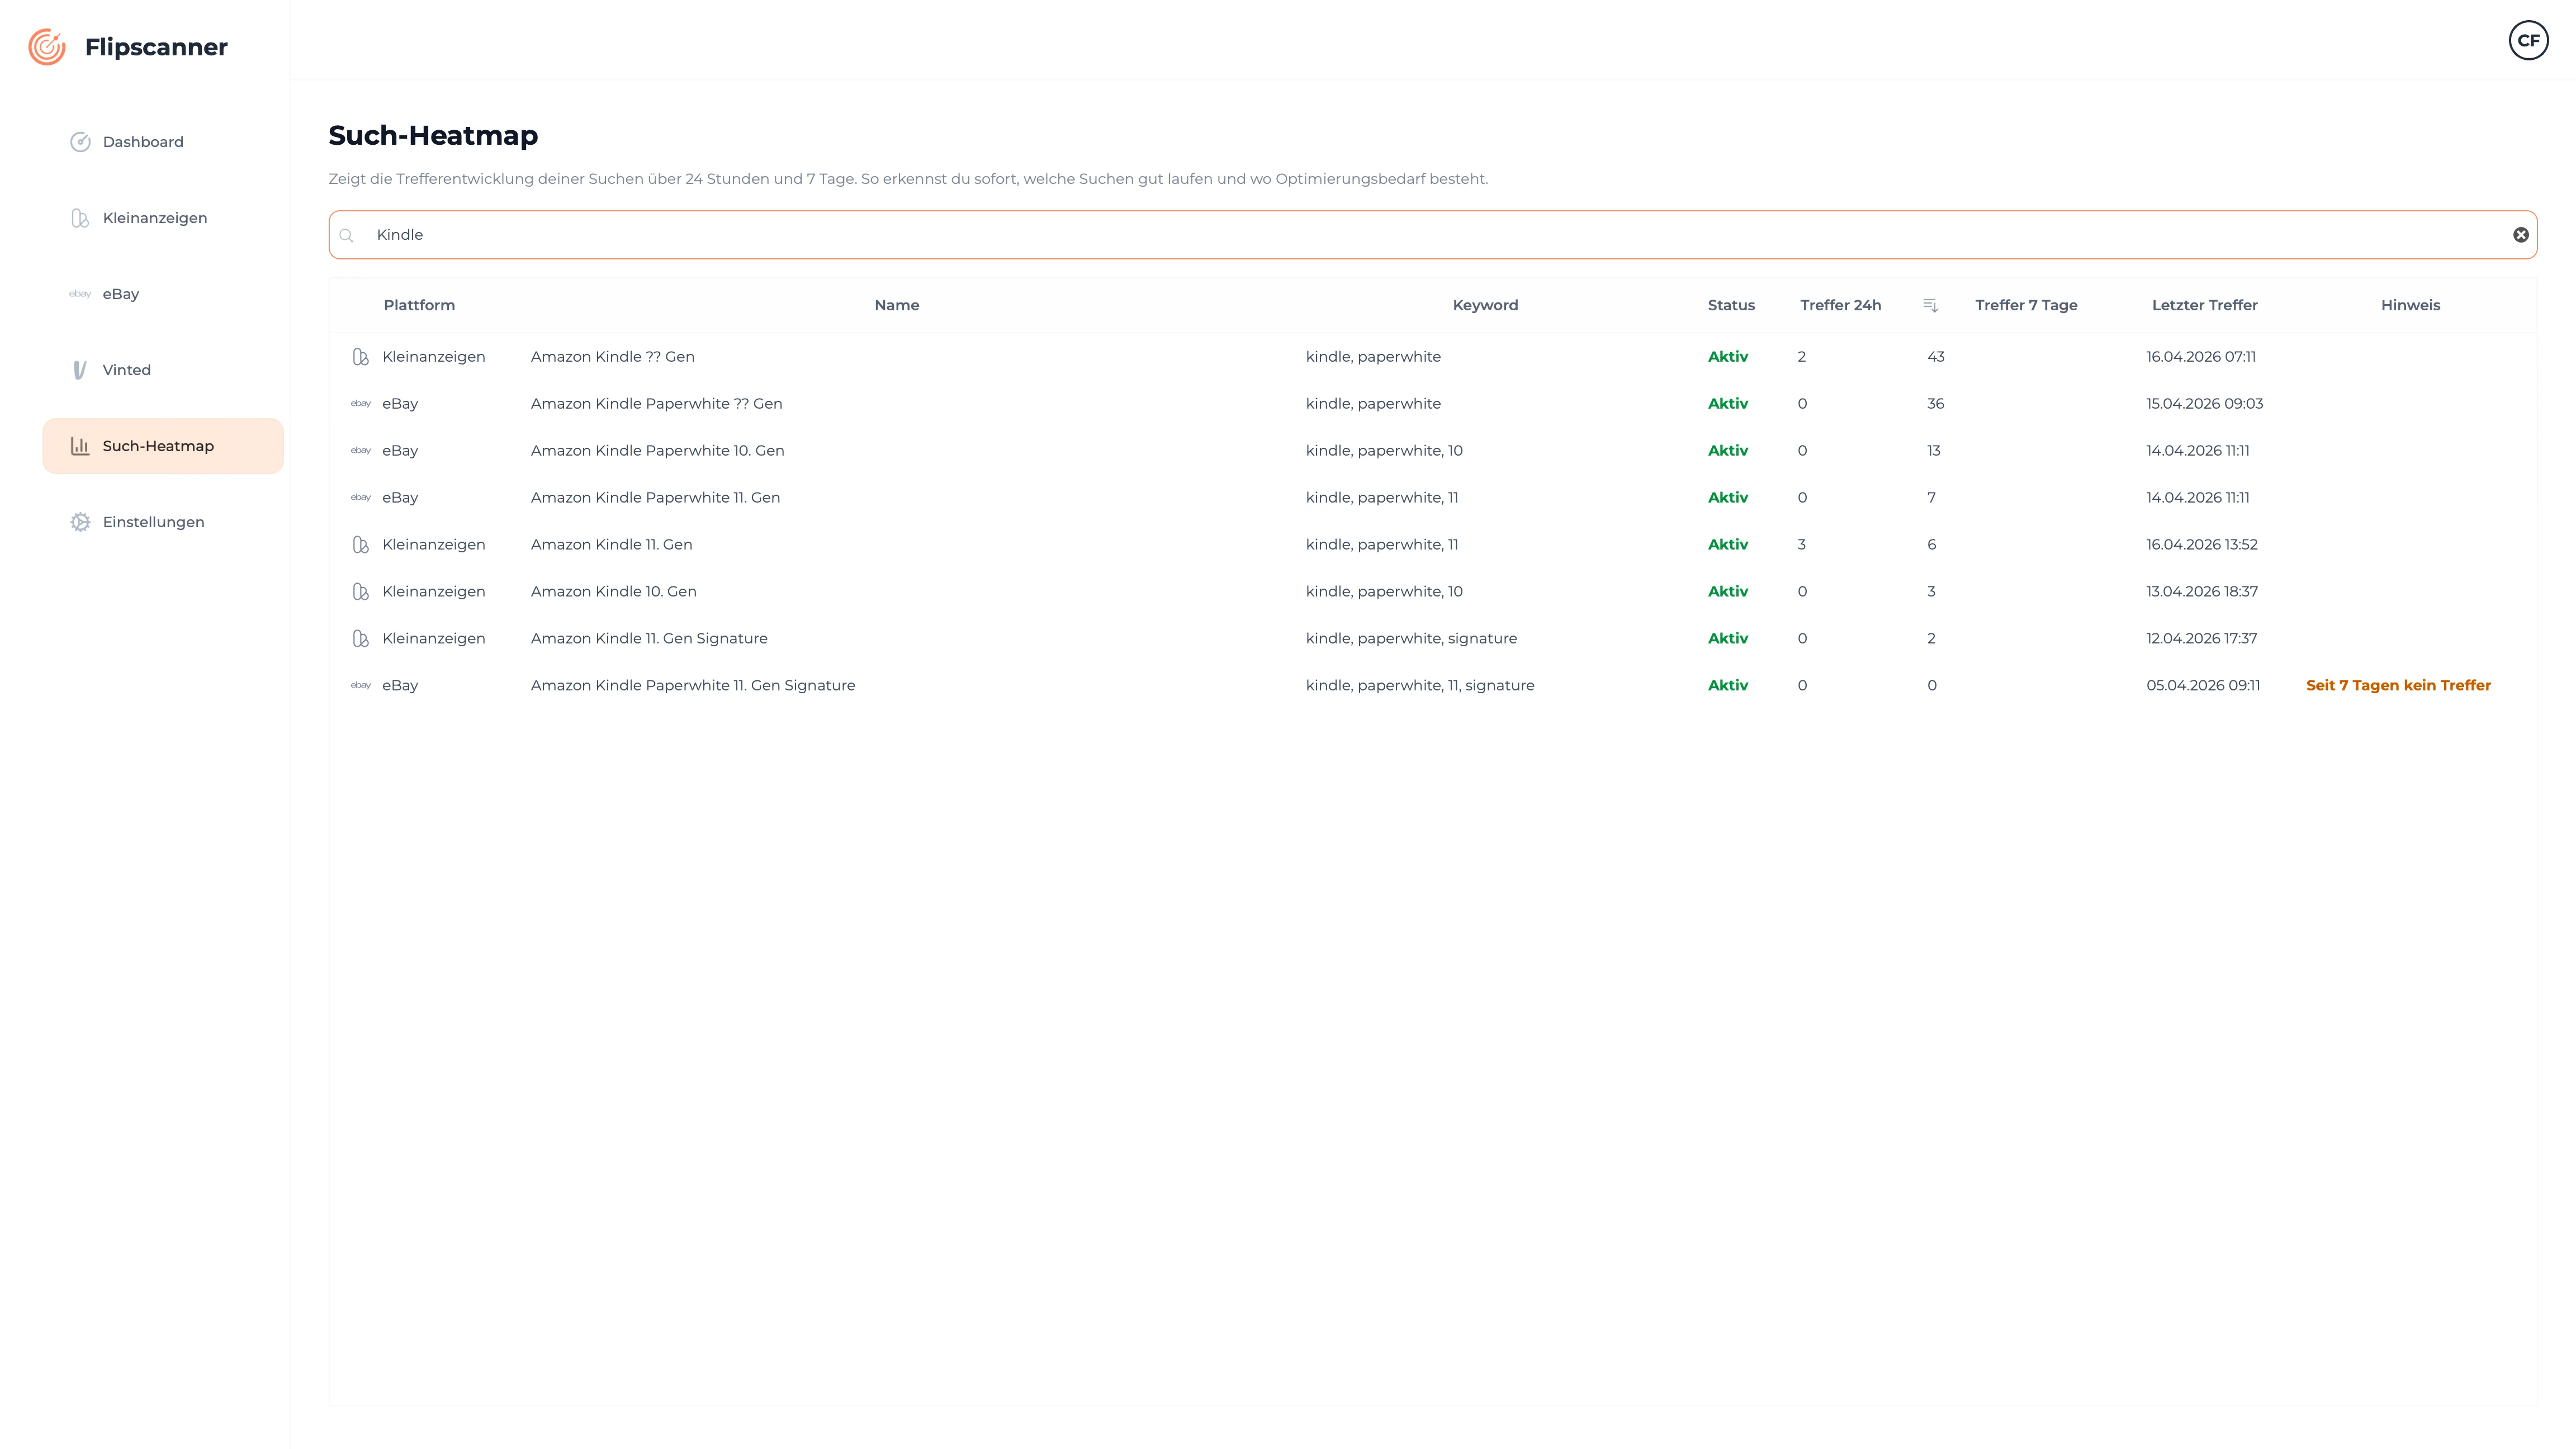The width and height of the screenshot is (2576, 1449).
Task: Clear the Kindle search with the X icon
Action: (x=2521, y=235)
